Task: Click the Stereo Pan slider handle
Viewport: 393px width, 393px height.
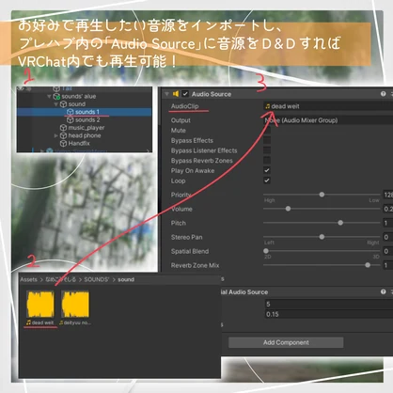Action: [x=322, y=237]
